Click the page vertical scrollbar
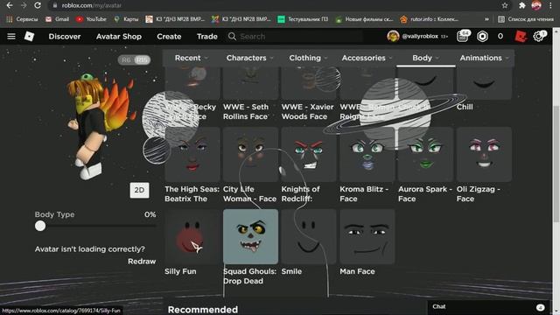560x315 pixels. tap(556, 164)
